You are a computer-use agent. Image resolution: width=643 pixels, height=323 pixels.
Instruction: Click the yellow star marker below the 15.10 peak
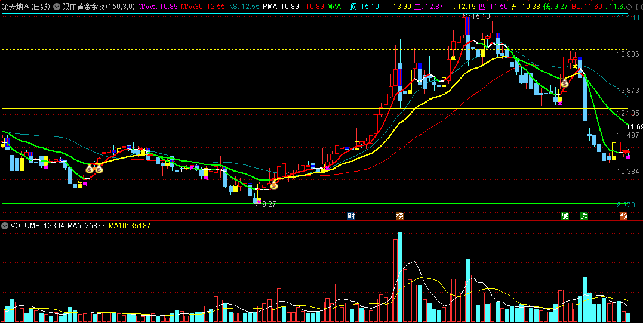[453, 58]
